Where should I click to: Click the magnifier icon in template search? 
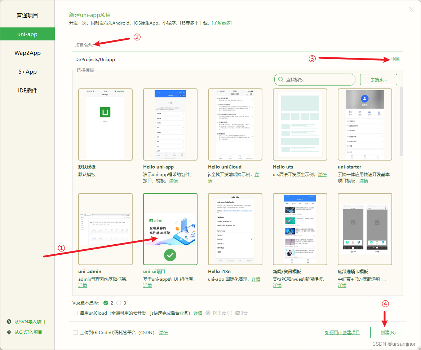(280, 80)
